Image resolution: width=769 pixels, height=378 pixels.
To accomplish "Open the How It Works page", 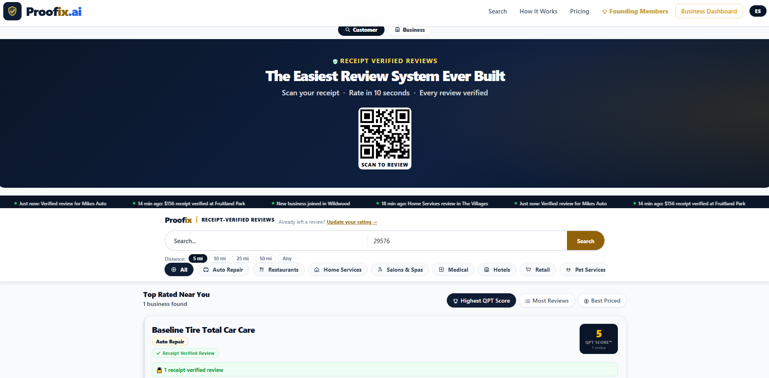I will tap(538, 11).
